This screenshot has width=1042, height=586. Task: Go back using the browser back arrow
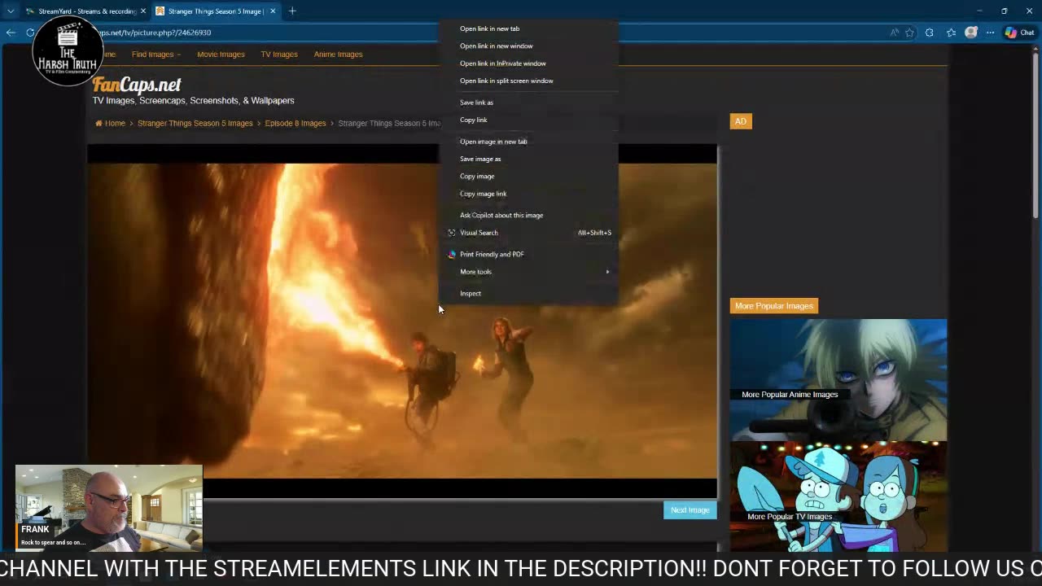tap(11, 33)
